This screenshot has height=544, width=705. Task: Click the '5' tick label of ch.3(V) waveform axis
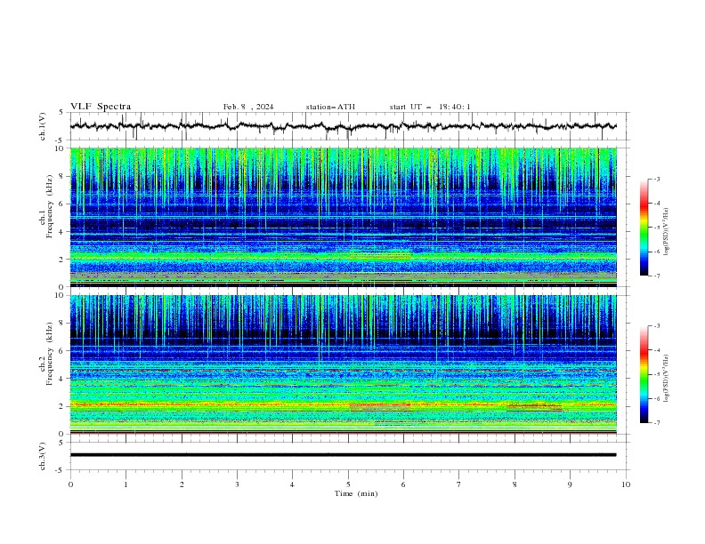click(62, 443)
